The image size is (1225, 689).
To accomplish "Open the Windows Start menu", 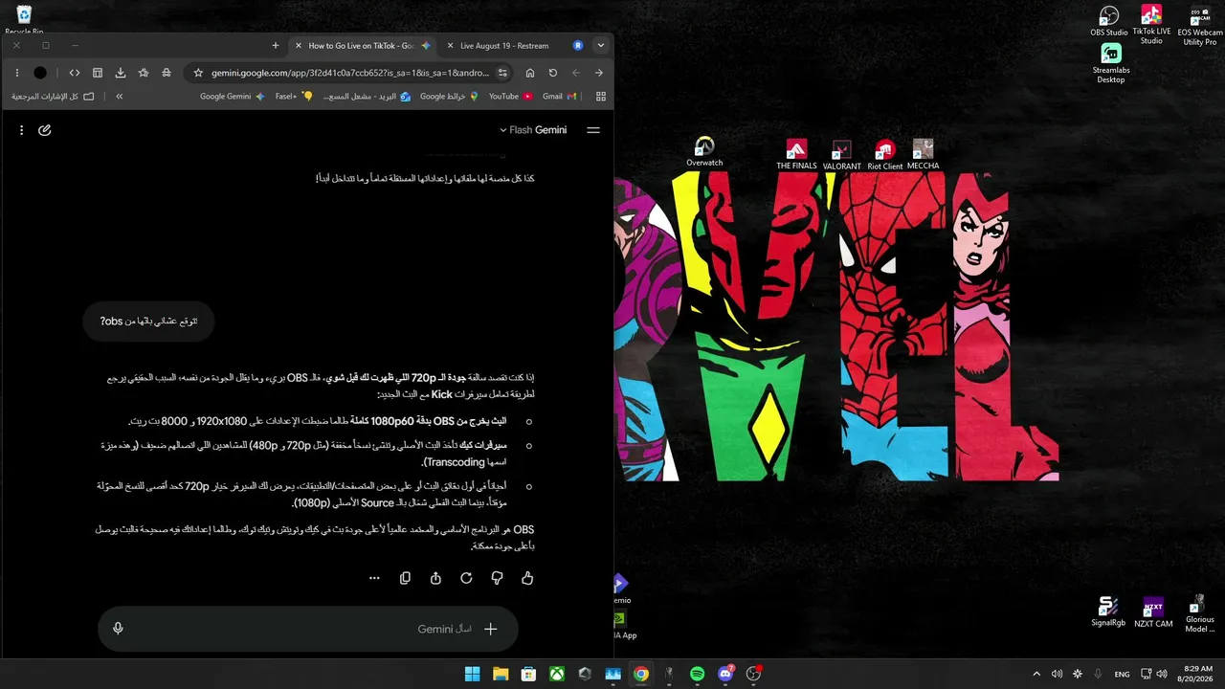I will point(473,674).
